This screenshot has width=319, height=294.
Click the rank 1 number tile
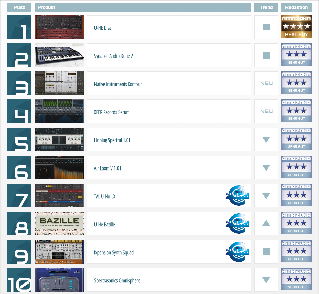[x=19, y=27]
